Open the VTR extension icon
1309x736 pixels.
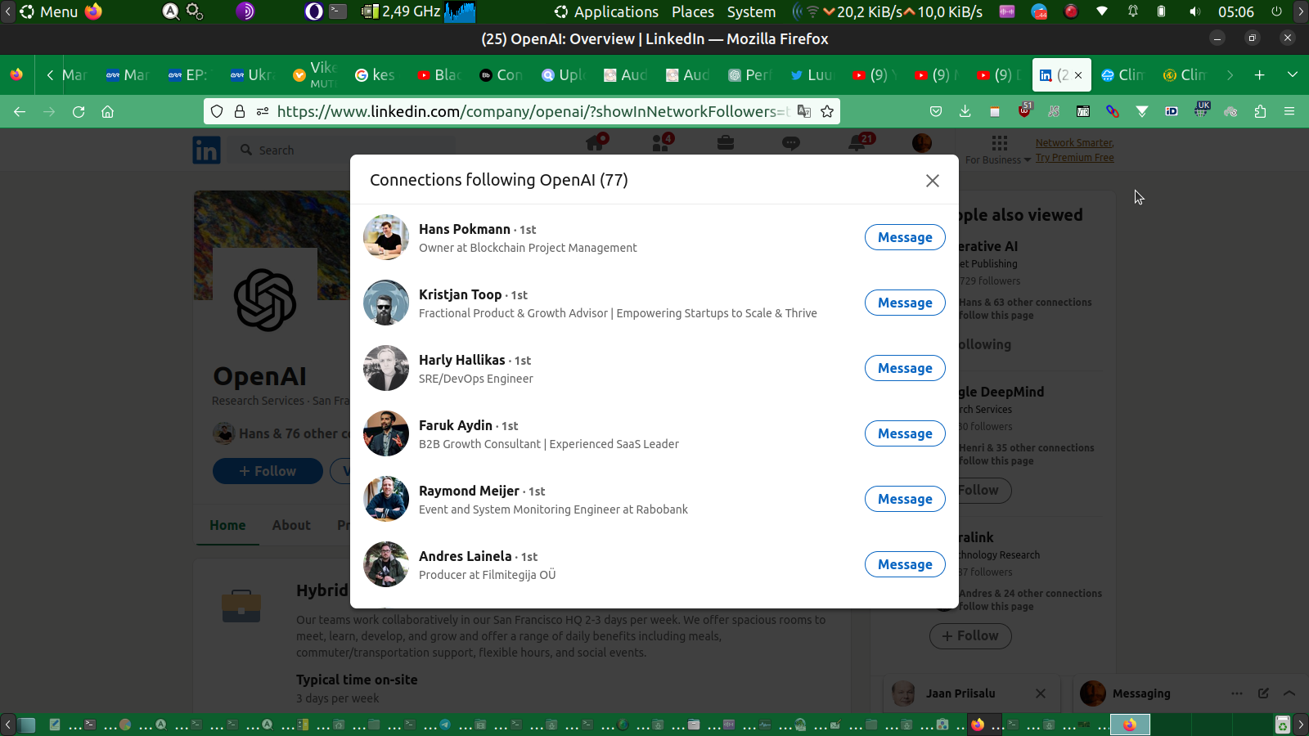[1083, 111]
